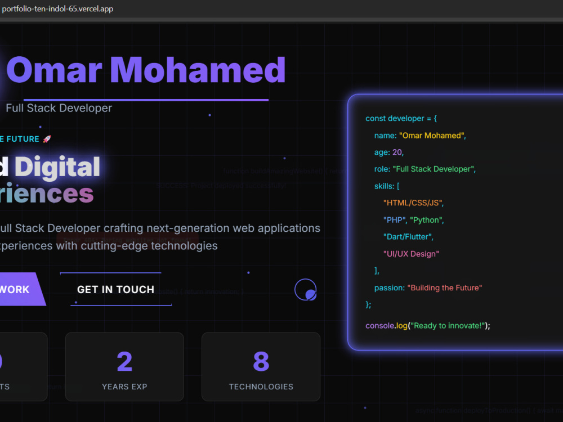Click the console.log("Ready to innovate!") line
The height and width of the screenshot is (422, 563).
tap(428, 326)
